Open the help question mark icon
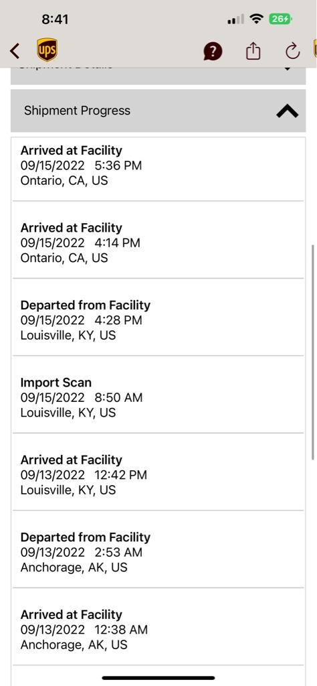The height and width of the screenshot is (686, 317). [x=213, y=52]
